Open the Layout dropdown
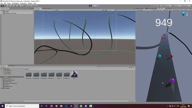This screenshot has height=108, width=192. (187, 6)
